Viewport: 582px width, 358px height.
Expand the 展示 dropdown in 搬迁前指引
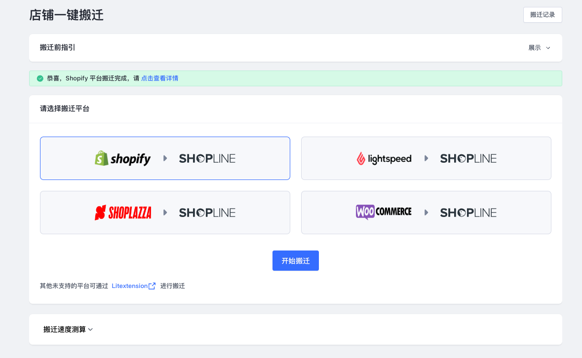(x=539, y=48)
